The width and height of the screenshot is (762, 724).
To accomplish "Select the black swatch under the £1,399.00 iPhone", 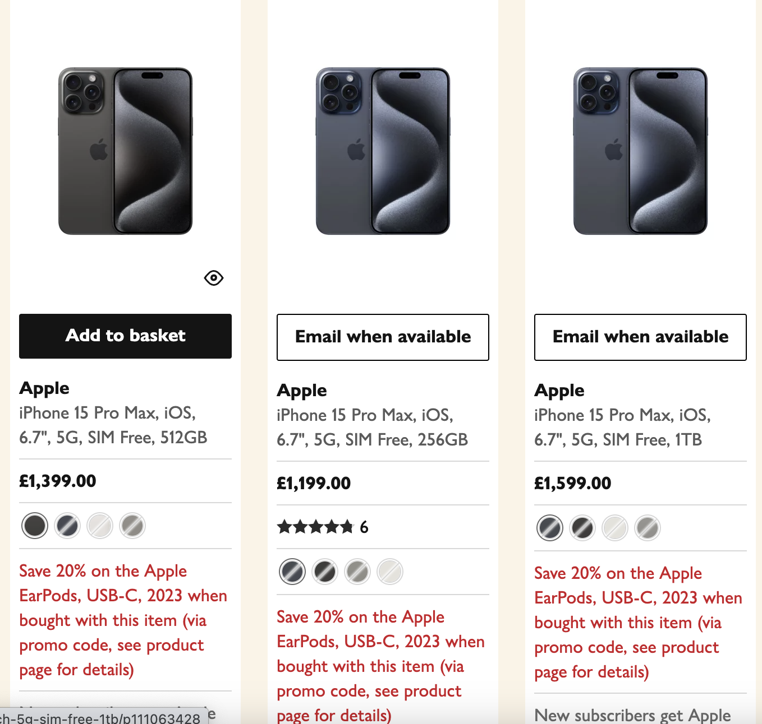I will pyautogui.click(x=35, y=526).
